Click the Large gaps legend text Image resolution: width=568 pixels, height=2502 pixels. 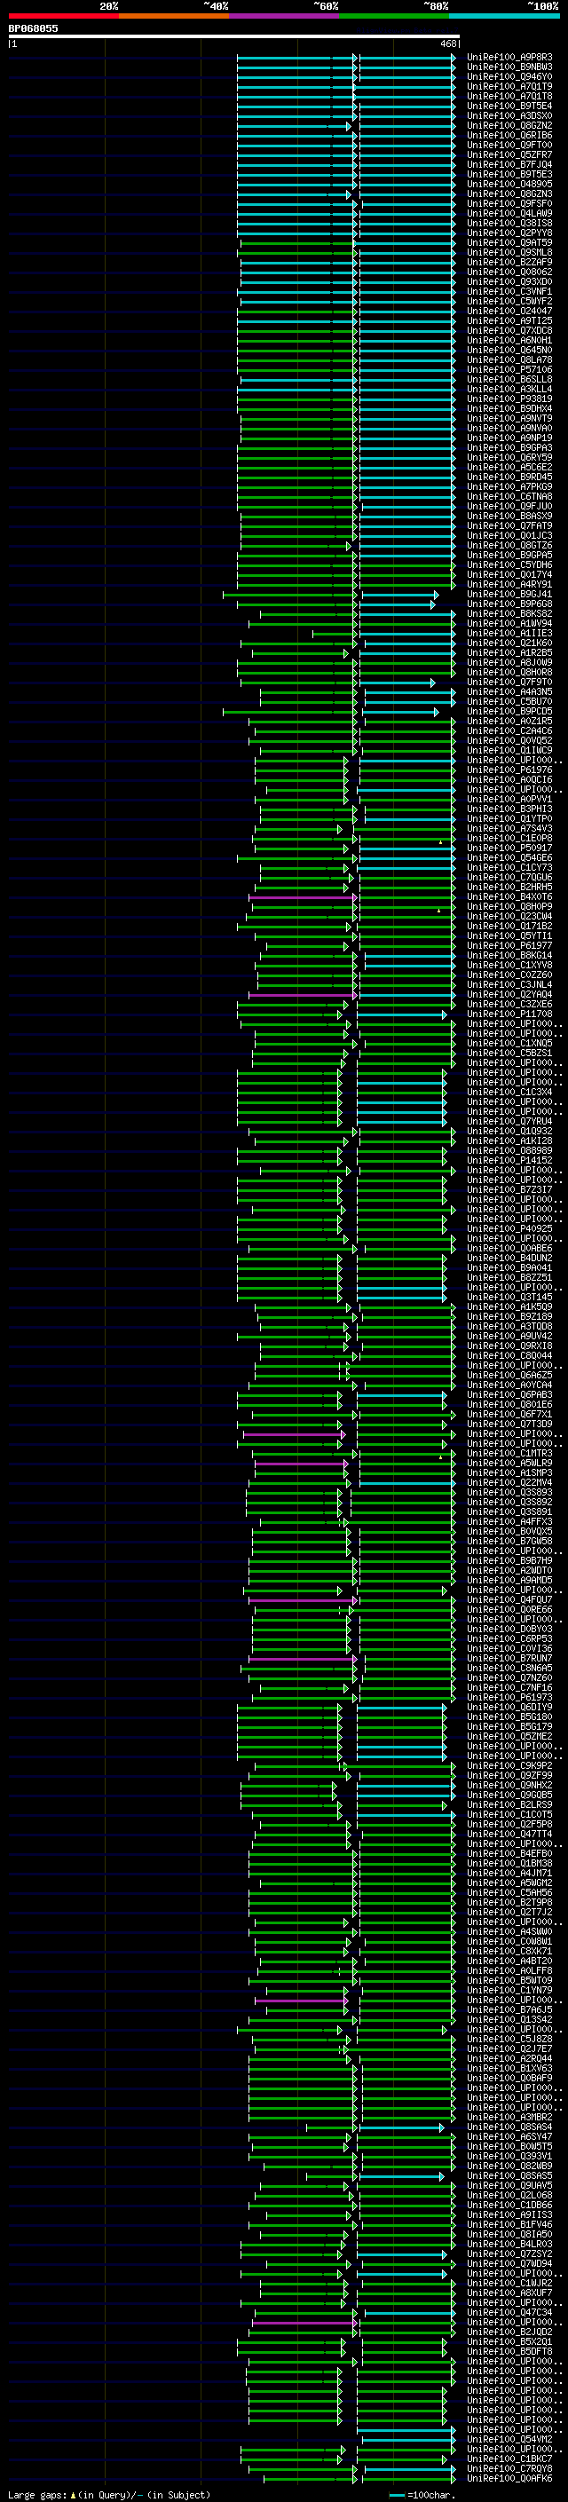coord(109,2494)
